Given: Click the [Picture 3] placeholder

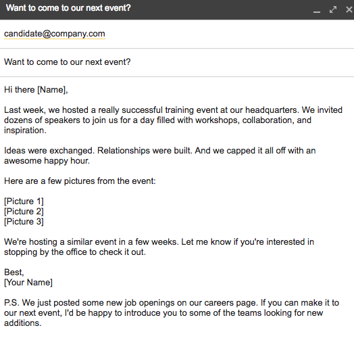Looking at the screenshot, I should 24,222.
